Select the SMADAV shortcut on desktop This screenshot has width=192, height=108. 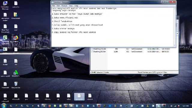click(16, 73)
